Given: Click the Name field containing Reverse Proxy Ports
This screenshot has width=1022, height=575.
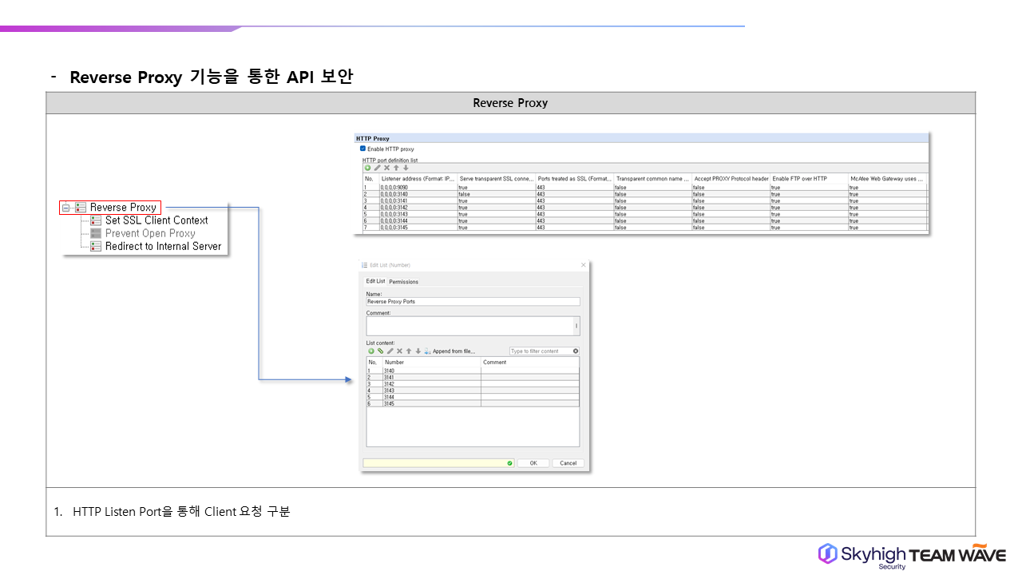Looking at the screenshot, I should tap(473, 302).
